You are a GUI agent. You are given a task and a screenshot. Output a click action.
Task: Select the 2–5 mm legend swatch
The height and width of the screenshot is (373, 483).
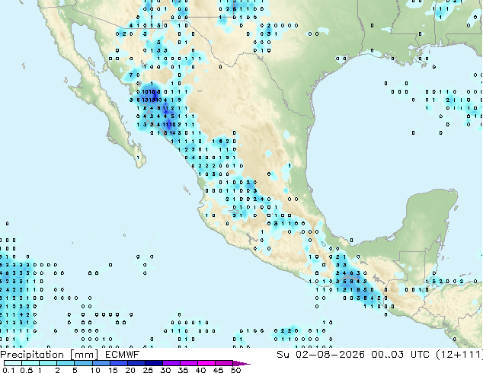66,363
